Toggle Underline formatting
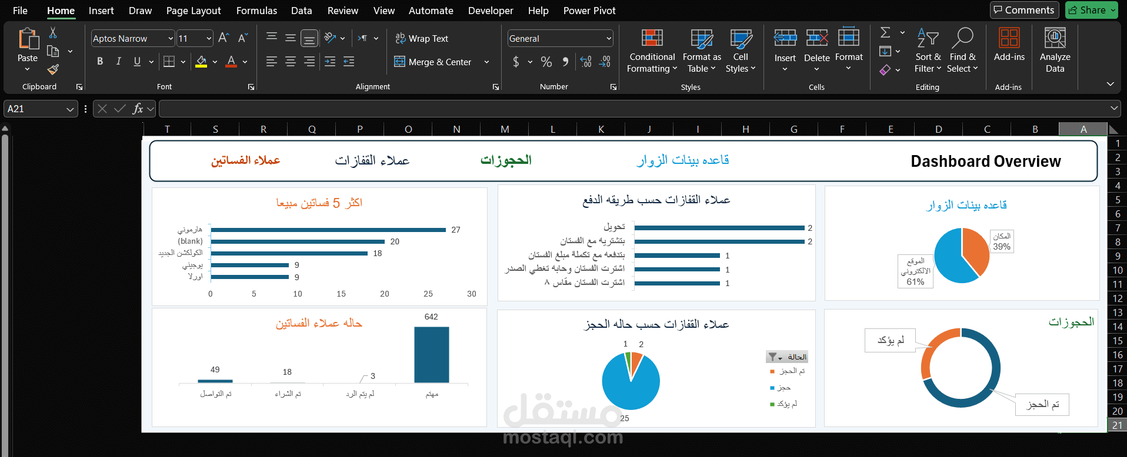The width and height of the screenshot is (1127, 457). [137, 61]
